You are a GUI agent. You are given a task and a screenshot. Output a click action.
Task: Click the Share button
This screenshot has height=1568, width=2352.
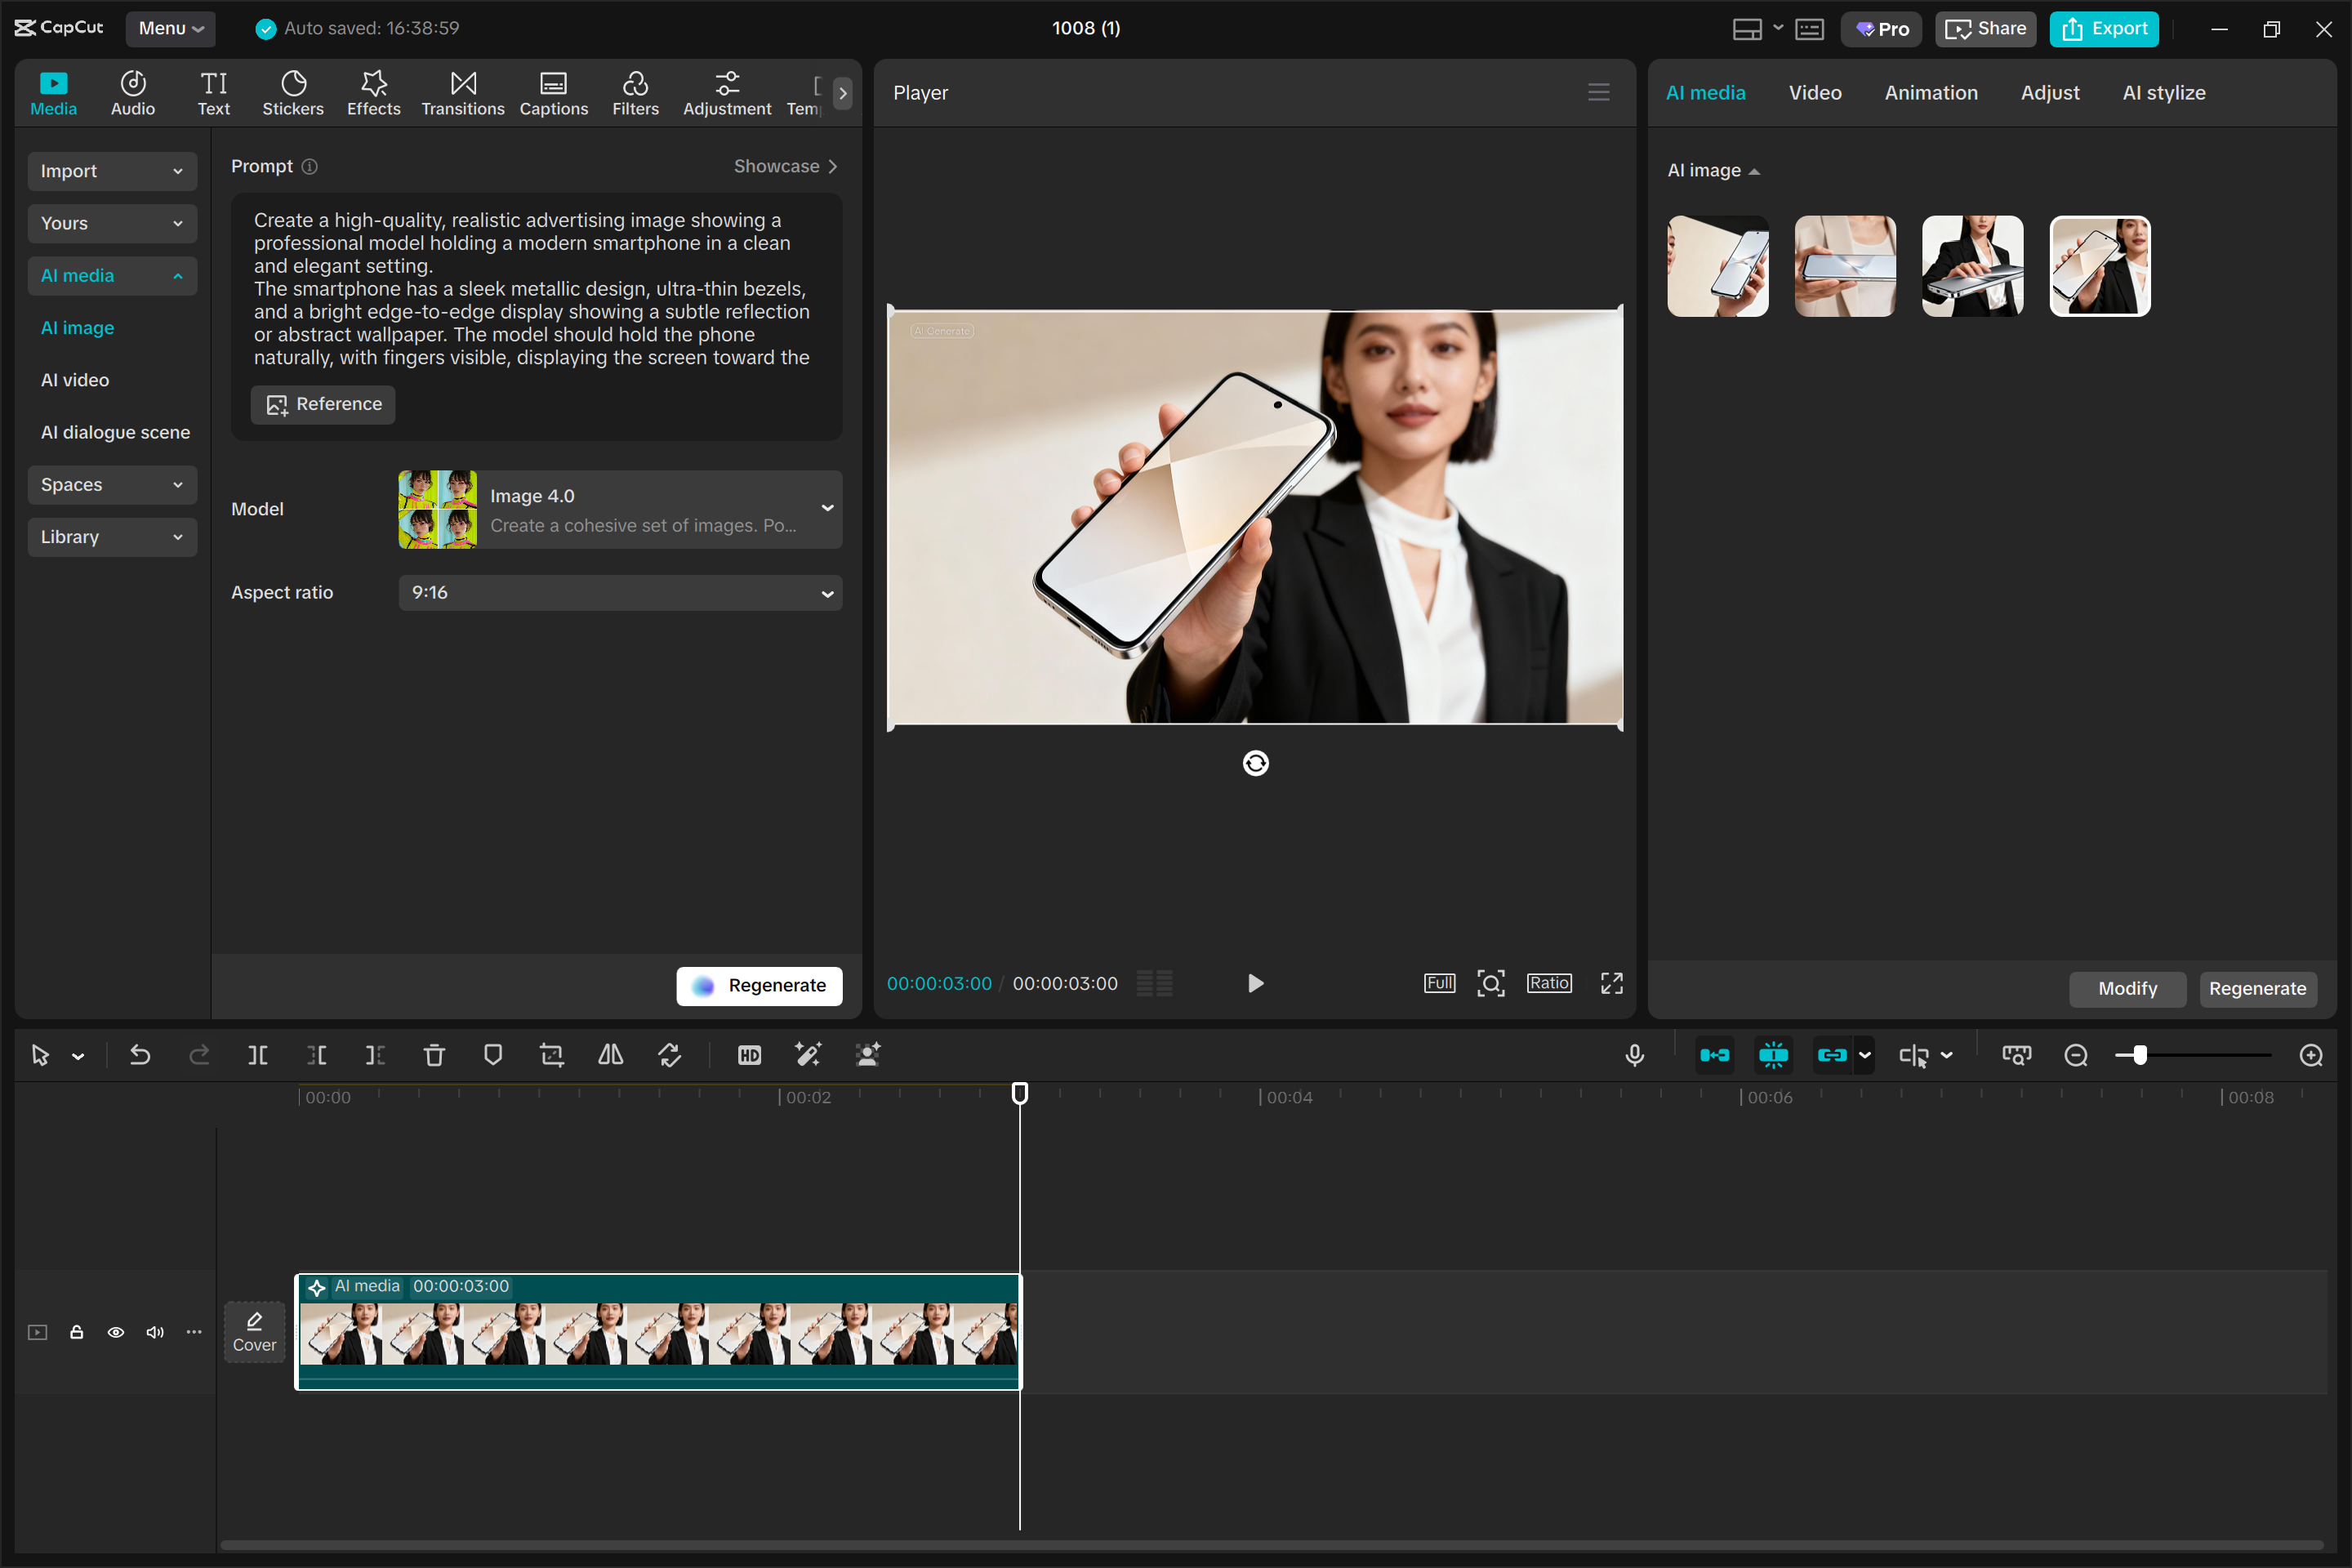pyautogui.click(x=1985, y=28)
